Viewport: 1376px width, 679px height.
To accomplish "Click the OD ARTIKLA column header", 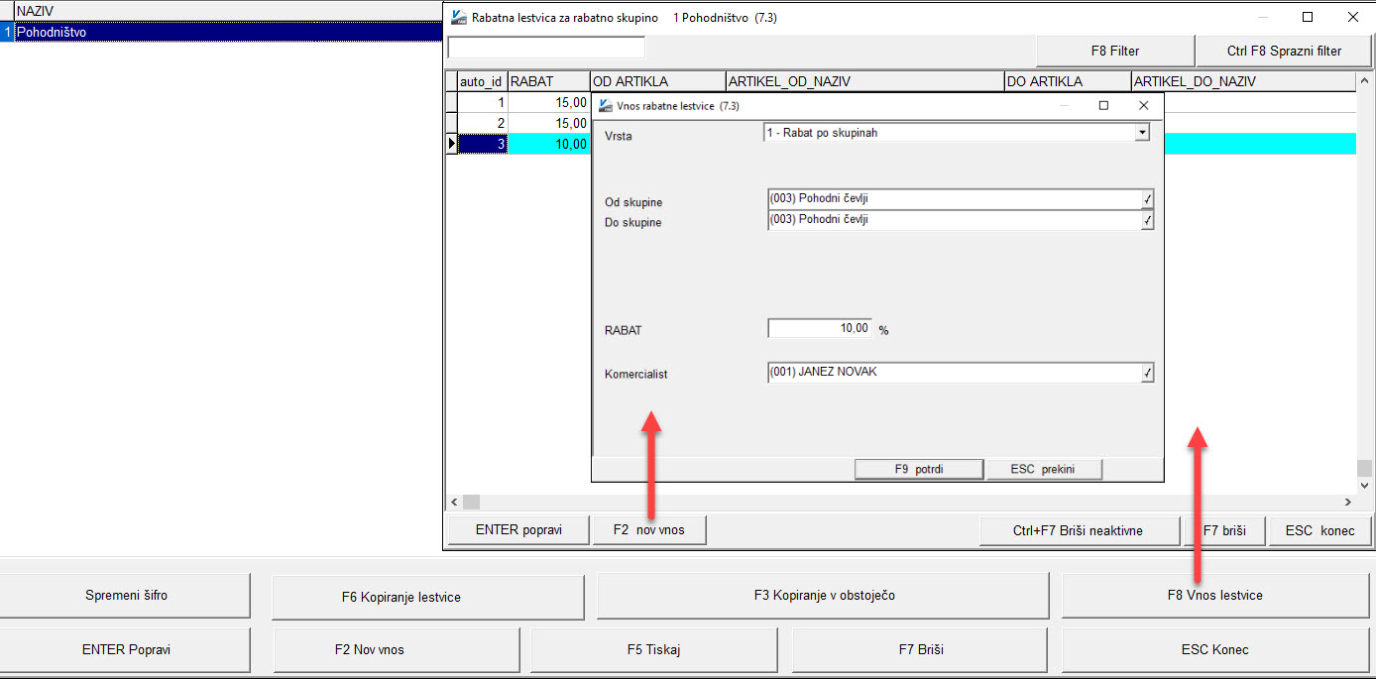I will coord(657,81).
